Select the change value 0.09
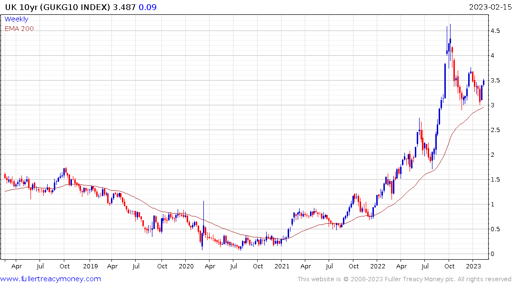The width and height of the screenshot is (512, 286). pos(148,7)
